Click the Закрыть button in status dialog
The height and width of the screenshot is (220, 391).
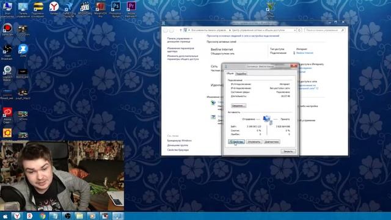(288, 152)
